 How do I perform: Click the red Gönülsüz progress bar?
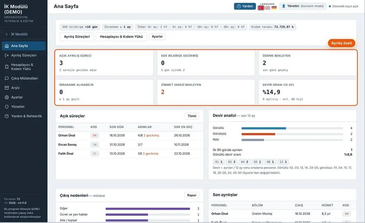[x=258, y=134]
